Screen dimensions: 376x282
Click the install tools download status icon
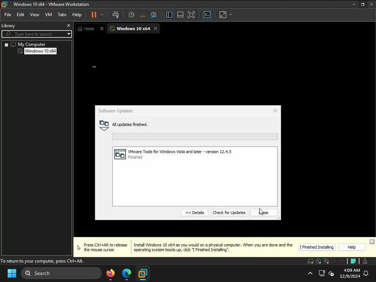coord(365,261)
